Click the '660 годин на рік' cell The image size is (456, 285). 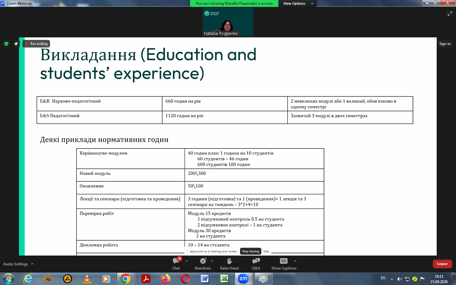(x=225, y=104)
